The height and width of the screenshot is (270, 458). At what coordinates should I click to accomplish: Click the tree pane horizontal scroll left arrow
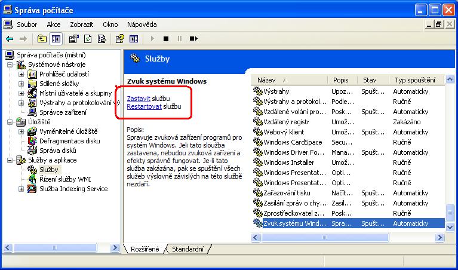(8, 248)
